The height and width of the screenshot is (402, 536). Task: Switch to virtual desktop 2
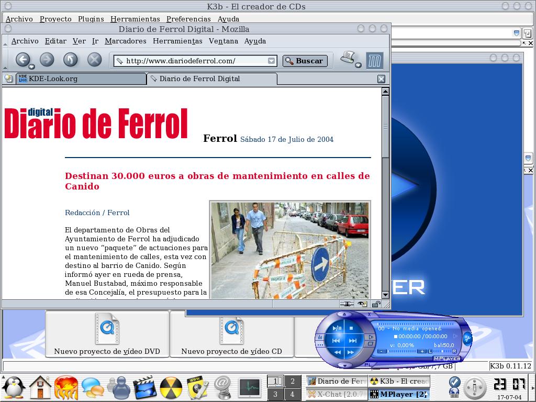pos(292,381)
